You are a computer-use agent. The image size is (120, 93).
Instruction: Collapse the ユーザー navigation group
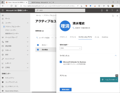(28, 23)
